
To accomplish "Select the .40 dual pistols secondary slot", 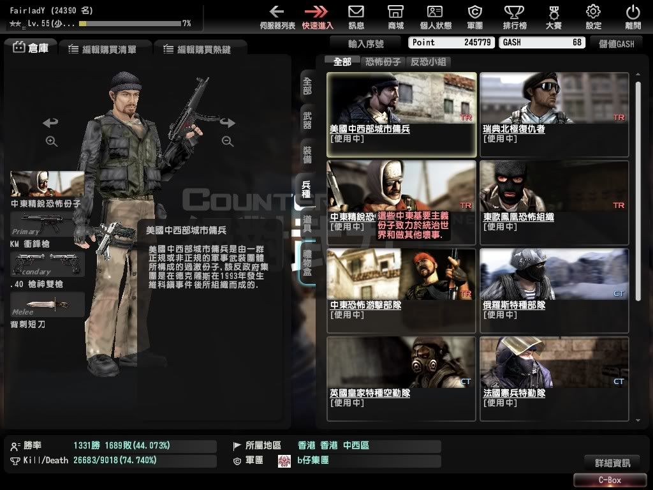I will tap(47, 264).
